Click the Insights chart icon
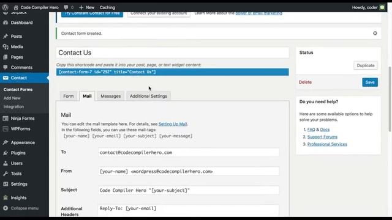Screen dimensions: 392x220 pyautogui.click(x=6, y=198)
